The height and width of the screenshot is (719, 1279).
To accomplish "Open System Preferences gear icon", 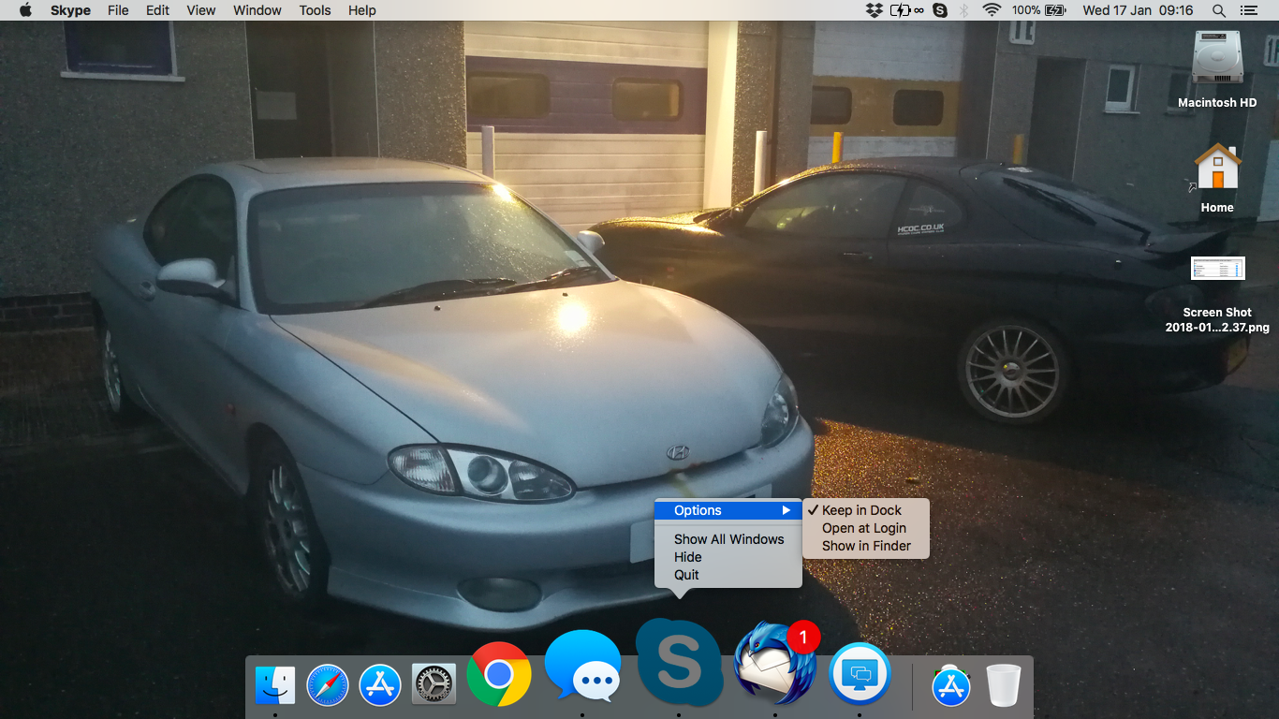I will [x=434, y=685].
